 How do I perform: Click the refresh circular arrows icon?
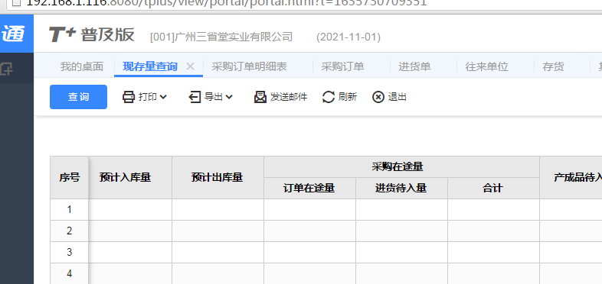tap(329, 97)
